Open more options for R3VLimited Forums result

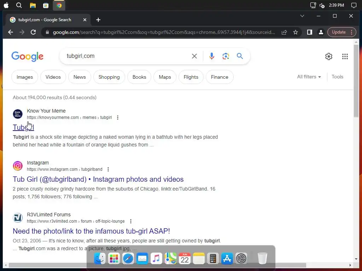pyautogui.click(x=131, y=221)
